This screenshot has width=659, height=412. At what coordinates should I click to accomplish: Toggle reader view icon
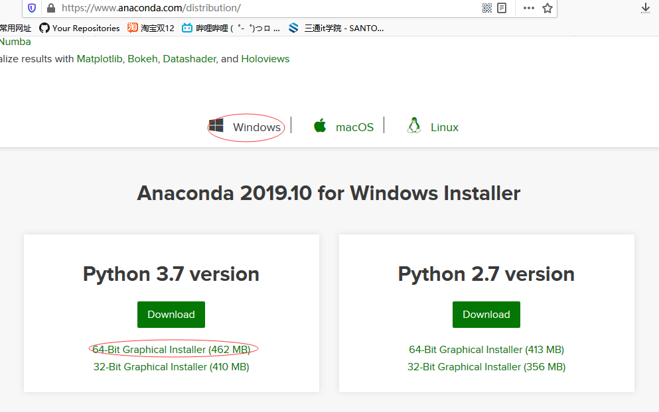pyautogui.click(x=502, y=8)
